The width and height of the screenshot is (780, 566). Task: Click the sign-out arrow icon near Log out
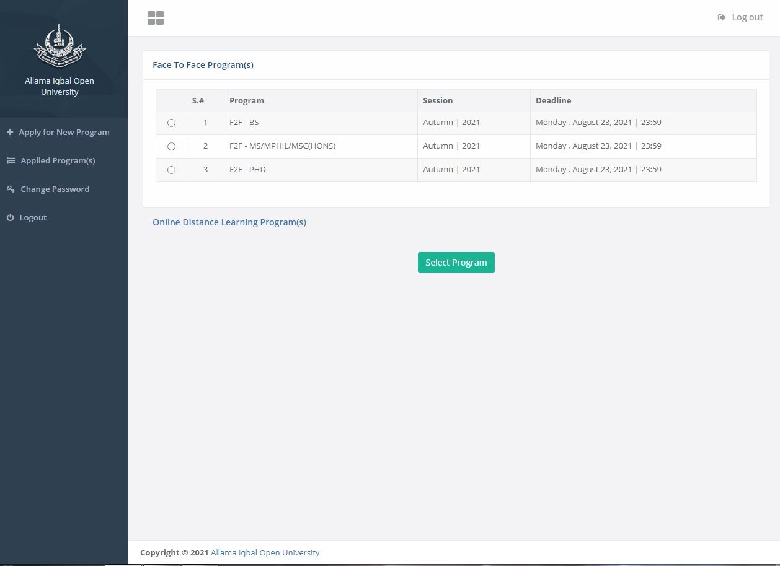click(x=722, y=17)
